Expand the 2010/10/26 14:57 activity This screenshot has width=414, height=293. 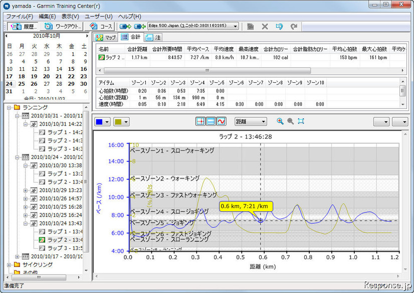click(26, 198)
